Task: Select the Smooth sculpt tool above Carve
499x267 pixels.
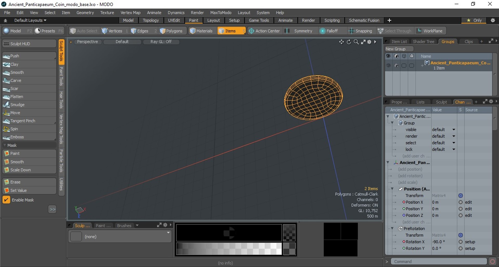Action: (x=29, y=72)
